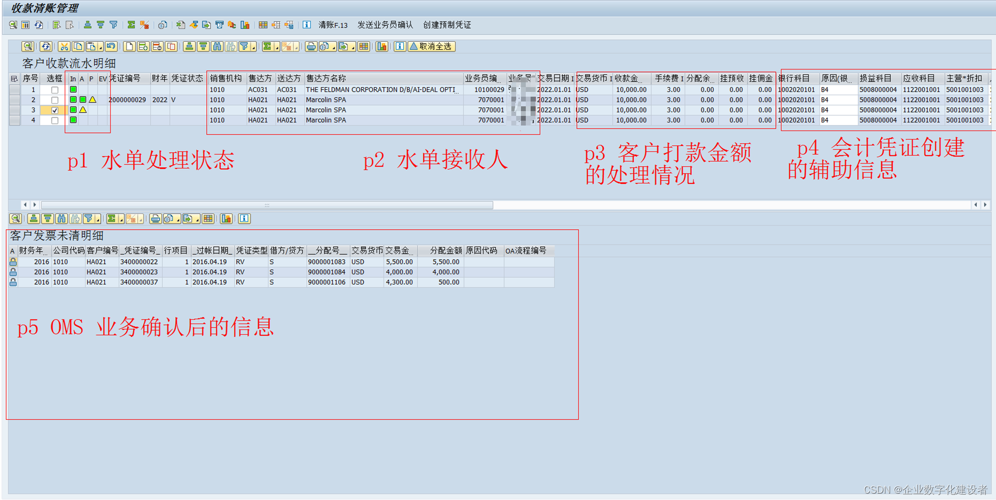This screenshot has height=500, width=996.
Task: Open the paste options dropdown arrow
Action: tap(100, 46)
